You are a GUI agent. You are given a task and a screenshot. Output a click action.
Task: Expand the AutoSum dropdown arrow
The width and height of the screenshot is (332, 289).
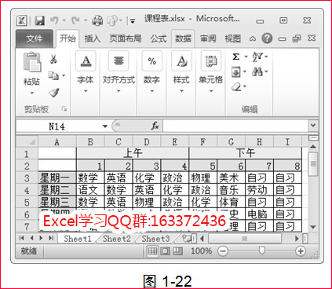(x=246, y=57)
